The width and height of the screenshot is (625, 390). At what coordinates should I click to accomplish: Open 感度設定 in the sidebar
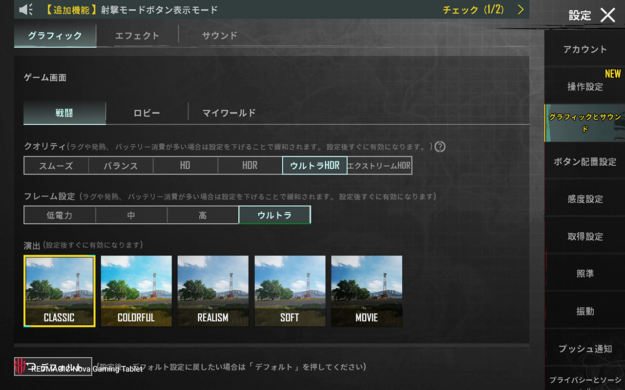pyautogui.click(x=585, y=199)
